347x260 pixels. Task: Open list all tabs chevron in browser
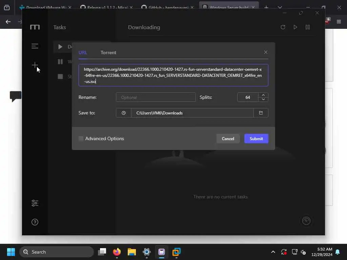tap(280, 7)
